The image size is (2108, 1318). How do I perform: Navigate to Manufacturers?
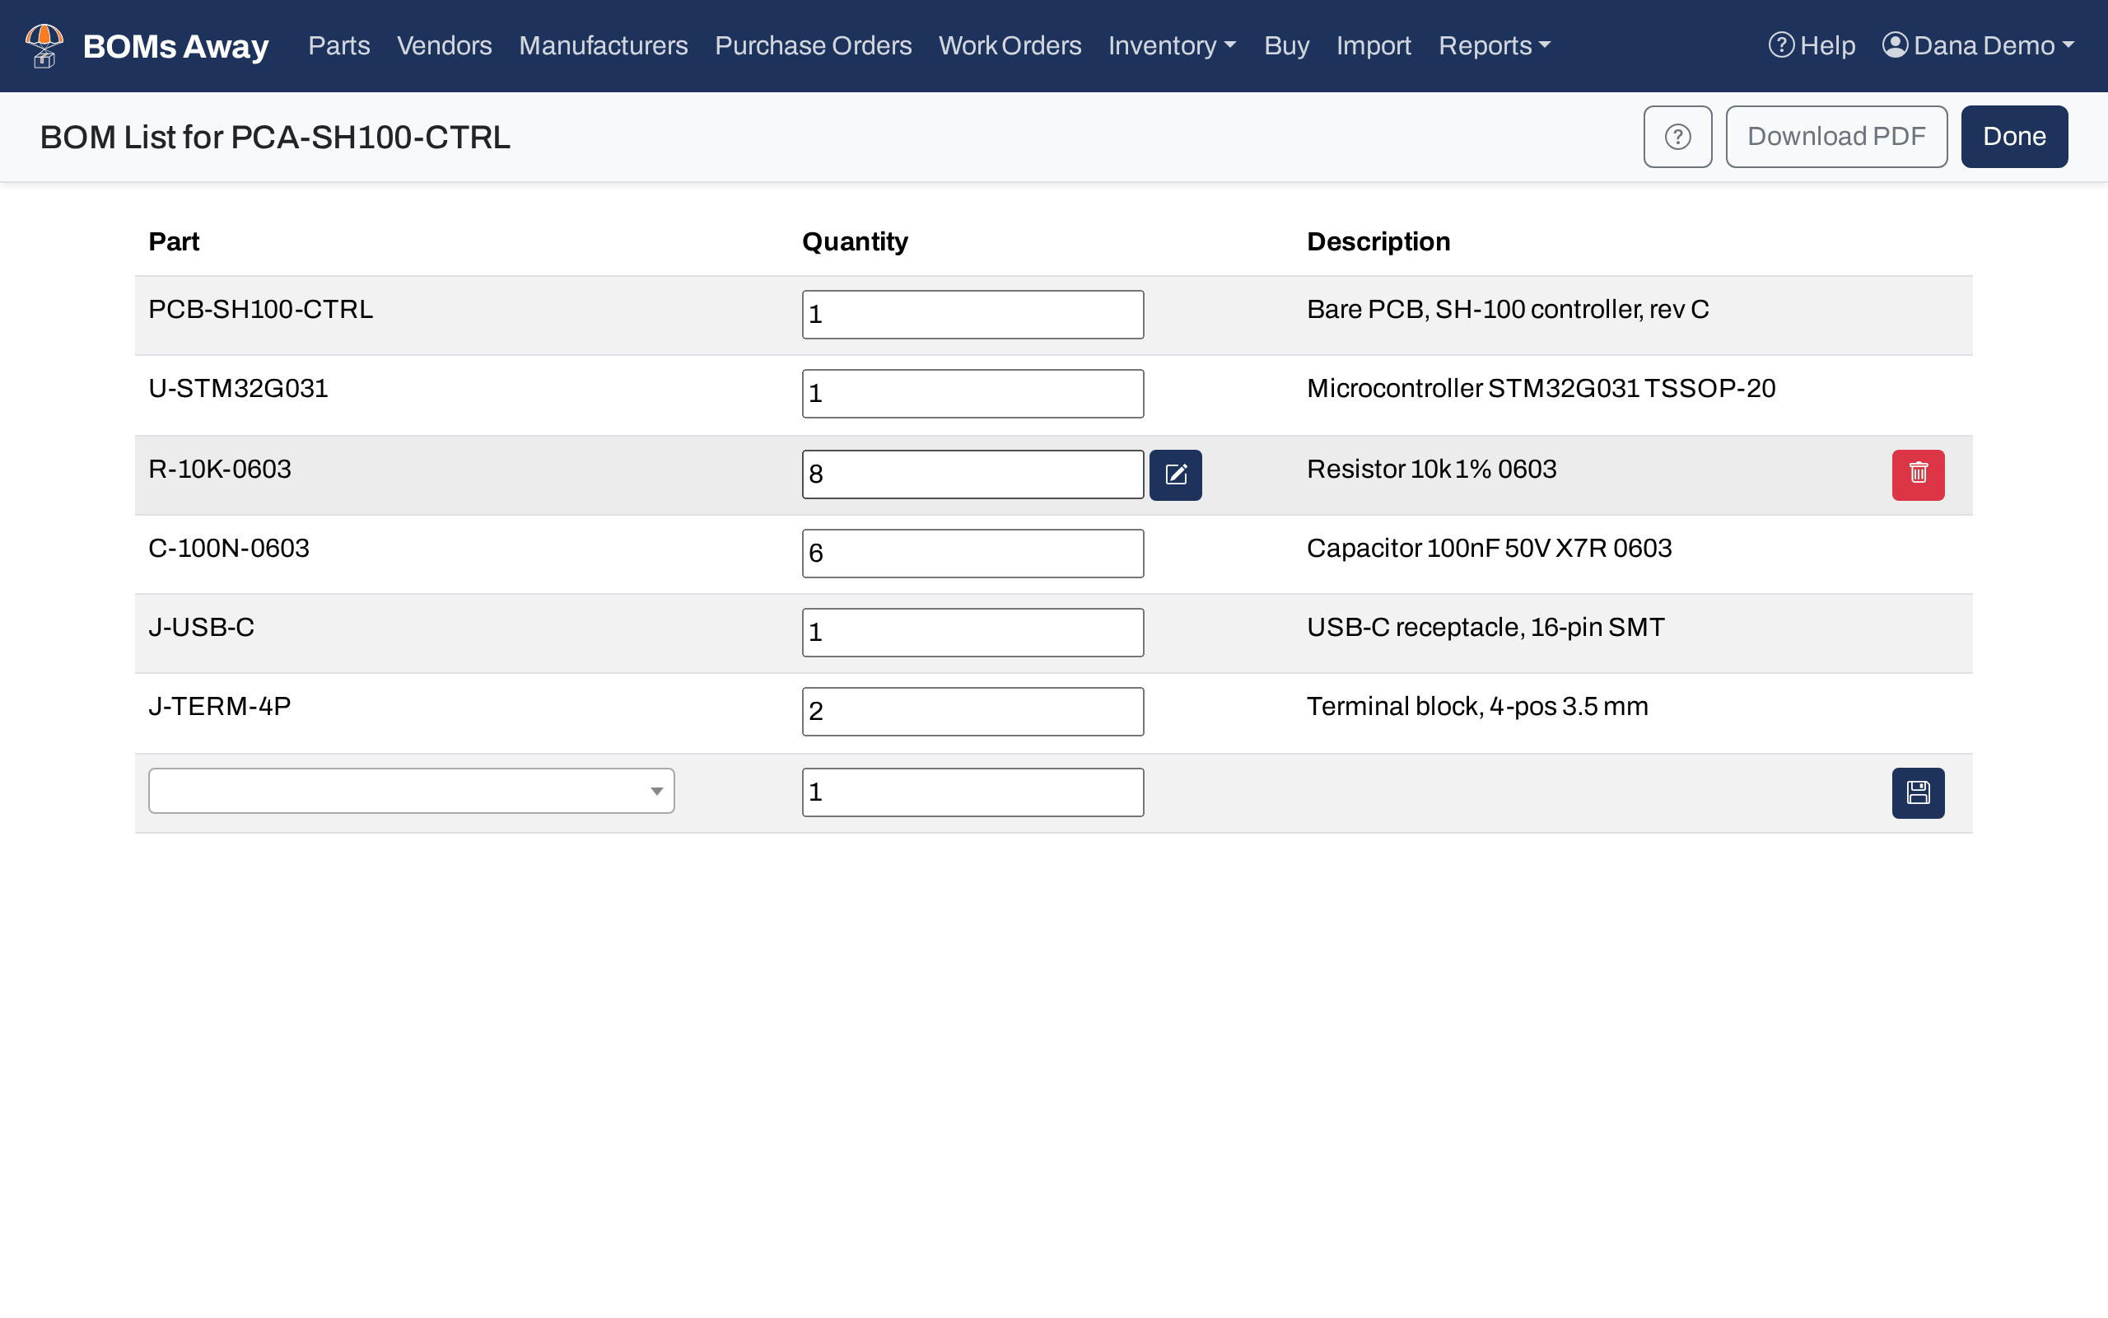coord(603,45)
